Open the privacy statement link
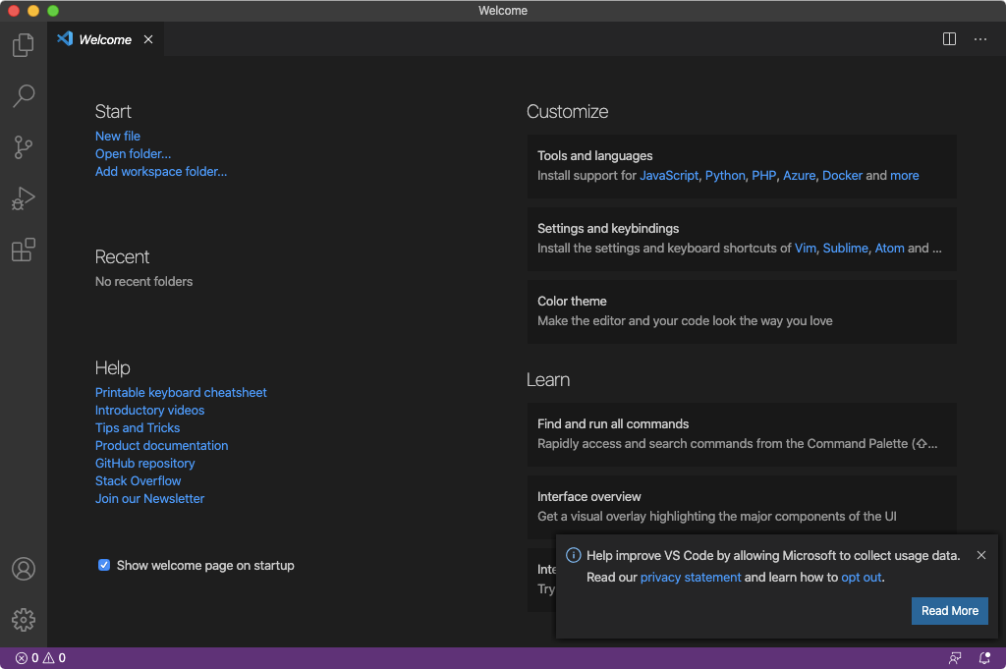This screenshot has width=1006, height=669. click(x=691, y=577)
